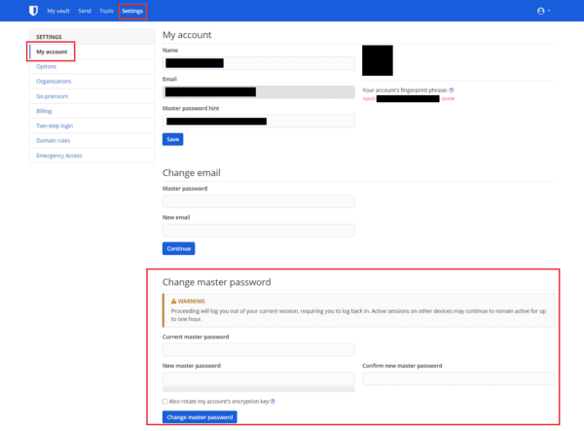Viewport: 584px width, 431px height.
Task: Click Master password field under Change email
Action: 259,201
